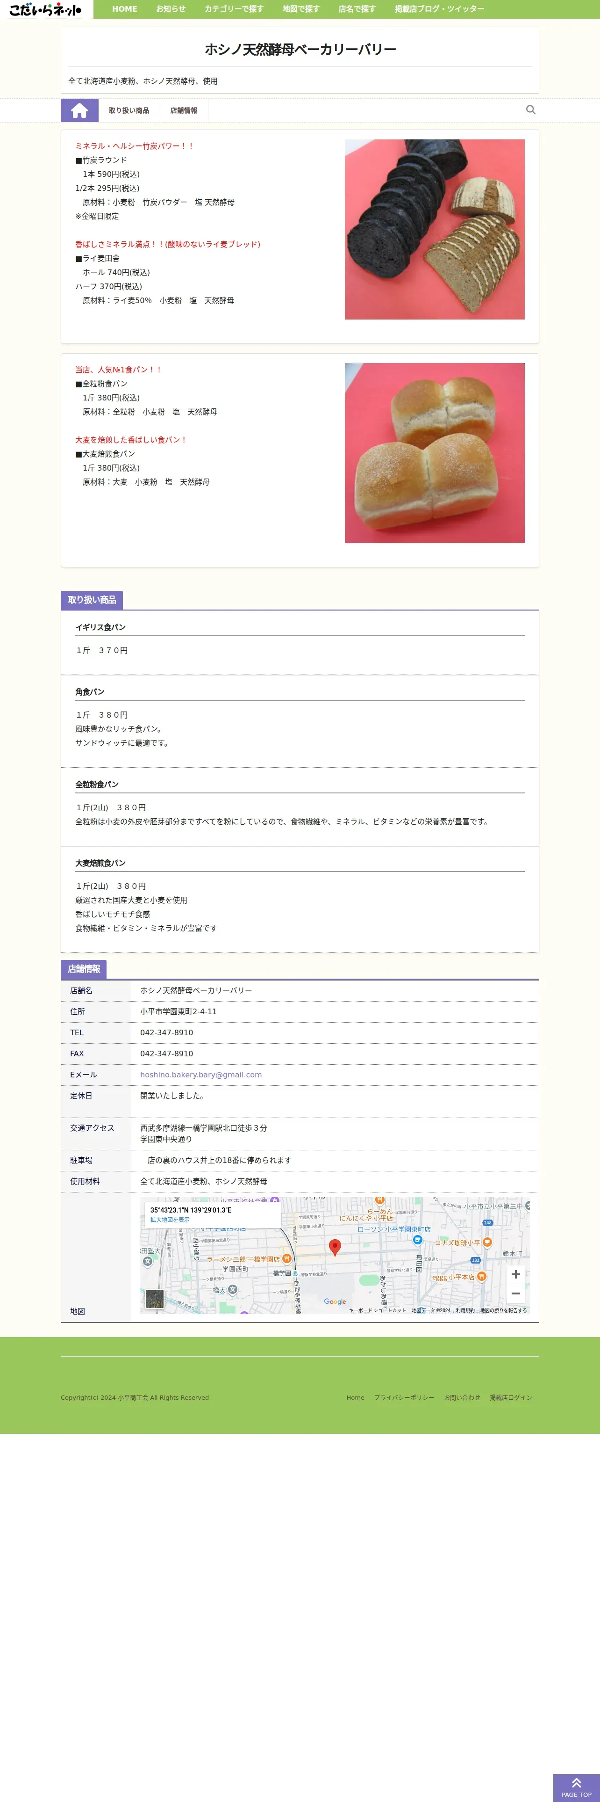Open 掲載店ログイン footer link
Screen dimensions: 600x1802
coord(511,1398)
